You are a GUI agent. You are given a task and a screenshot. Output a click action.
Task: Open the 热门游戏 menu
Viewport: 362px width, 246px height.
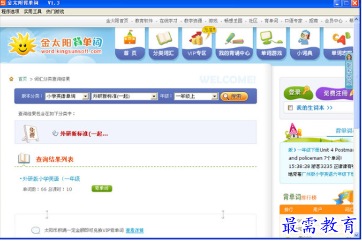pyautogui.click(x=55, y=12)
